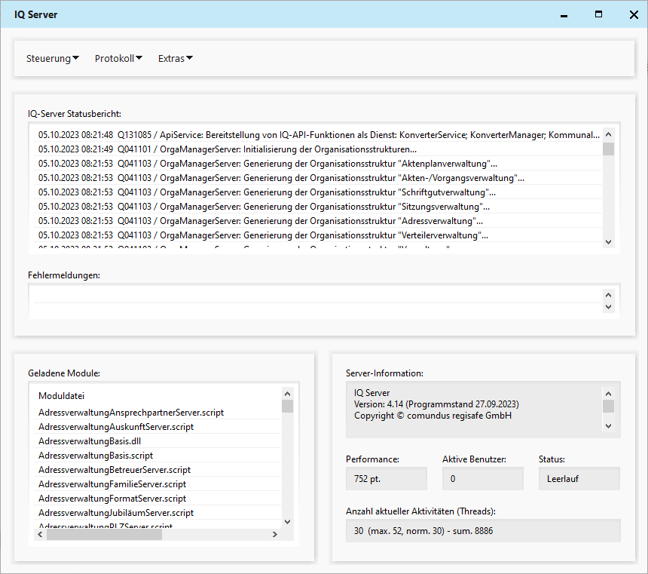Expand the Extras menu
648x574 pixels.
176,59
